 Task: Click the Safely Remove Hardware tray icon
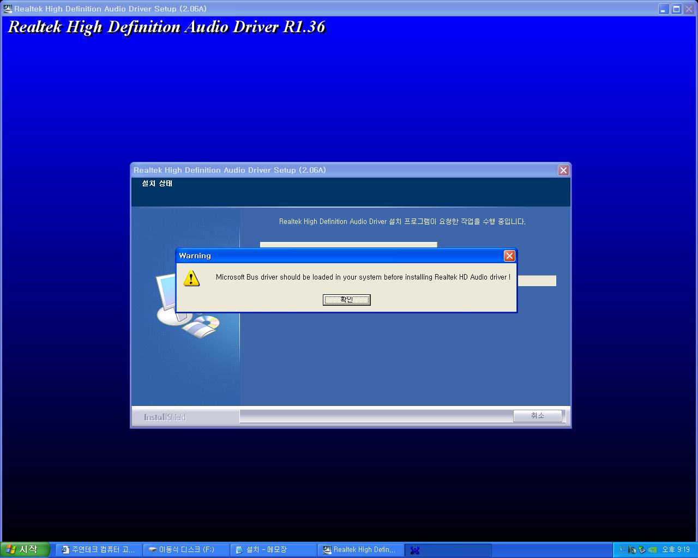coord(642,550)
